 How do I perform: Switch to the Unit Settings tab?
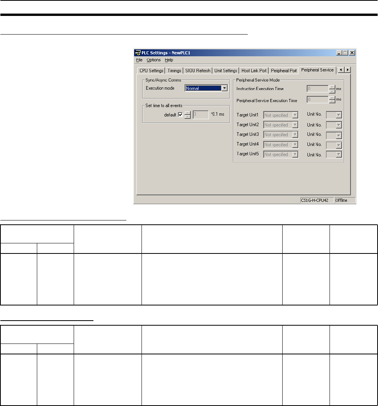(x=226, y=70)
